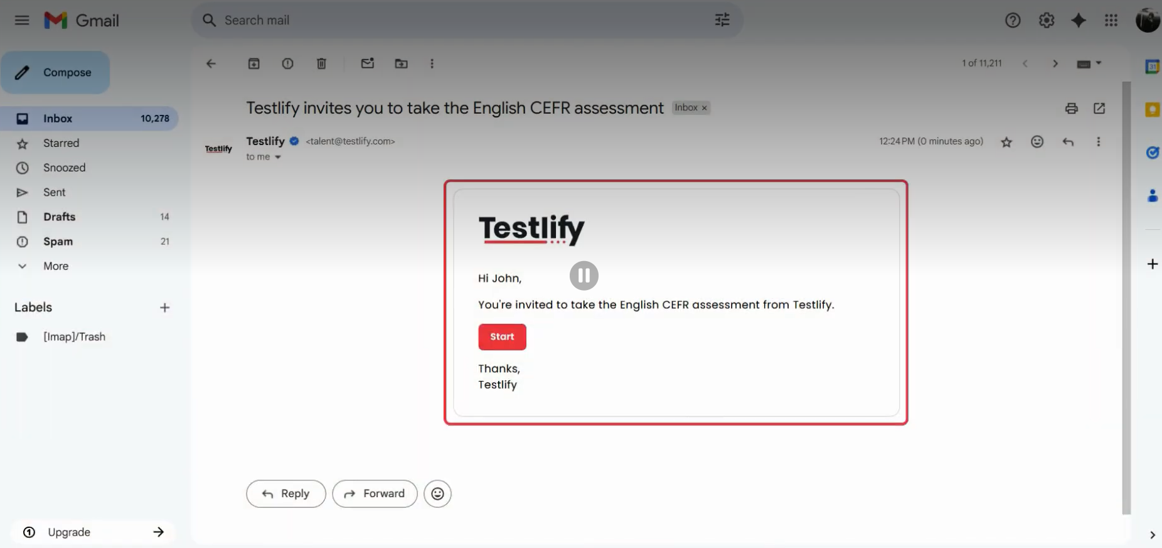This screenshot has width=1162, height=548.
Task: Mark email as unread
Action: click(368, 63)
